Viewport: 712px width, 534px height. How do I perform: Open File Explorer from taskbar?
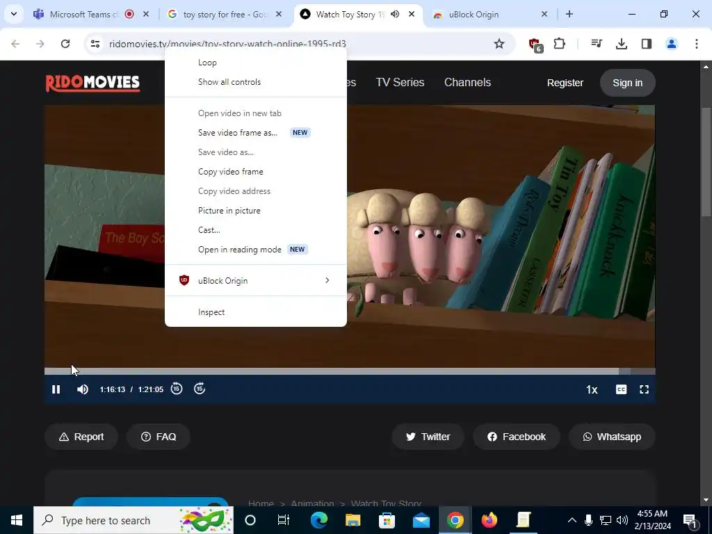click(x=353, y=520)
